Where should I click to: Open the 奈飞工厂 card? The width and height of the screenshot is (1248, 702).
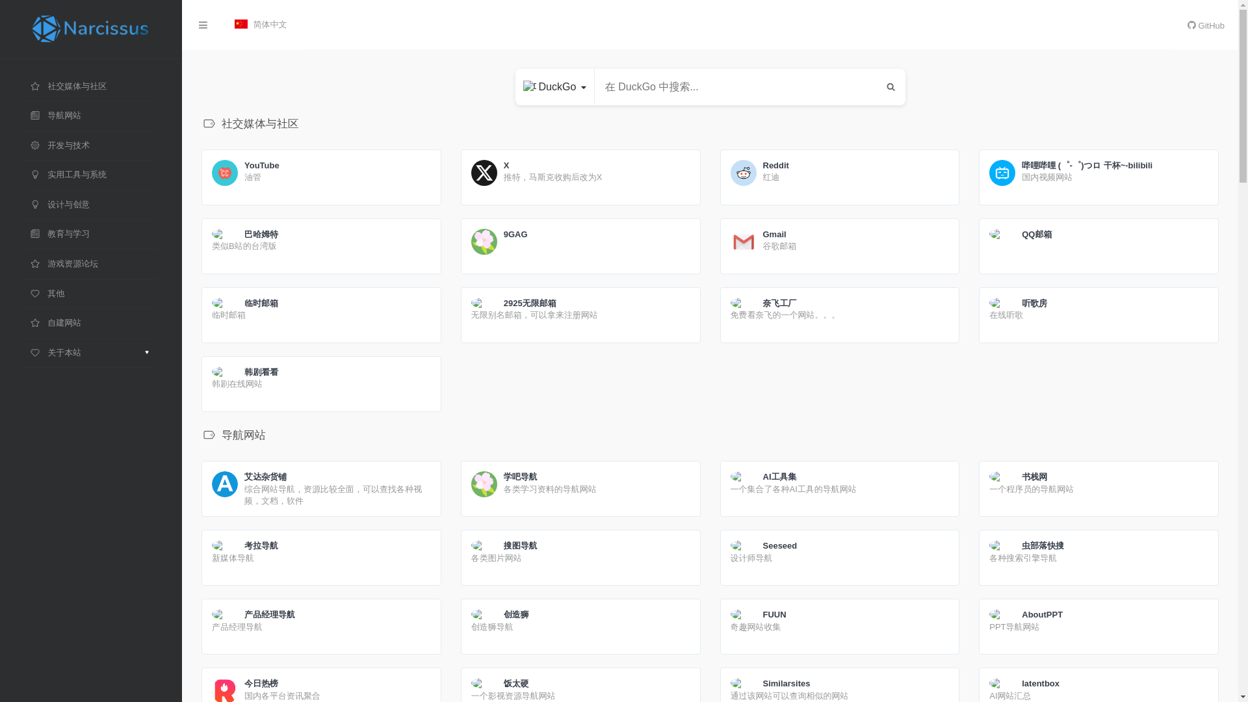click(840, 315)
